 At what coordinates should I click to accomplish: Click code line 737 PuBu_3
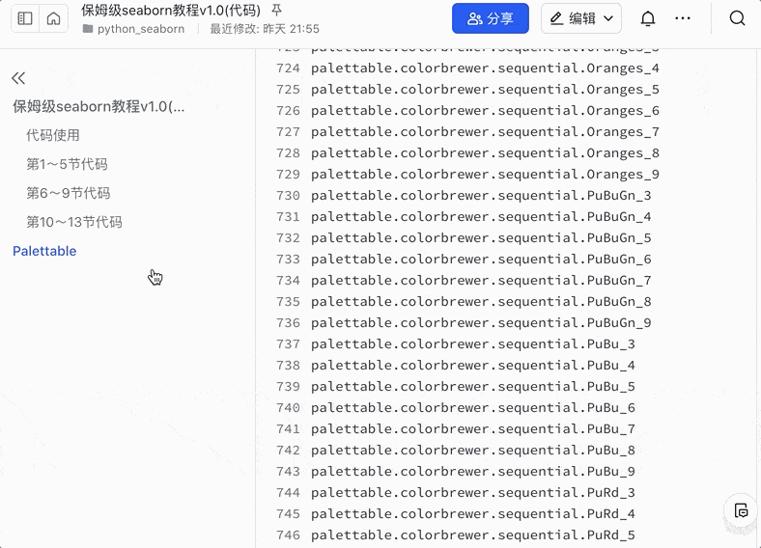(x=473, y=344)
